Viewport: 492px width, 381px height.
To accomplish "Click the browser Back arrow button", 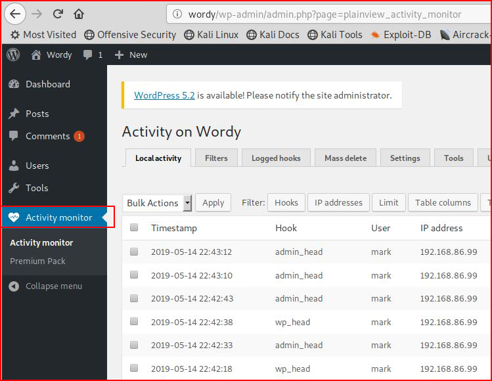I will pos(14,14).
